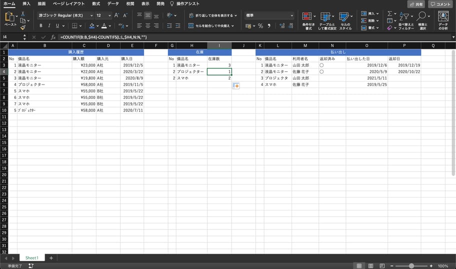This screenshot has width=456, height=269.
Task: Open the Home (ホーム) ribbon tab
Action: (x=9, y=4)
